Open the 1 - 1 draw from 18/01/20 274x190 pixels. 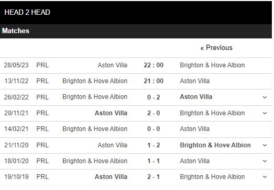(x=153, y=161)
